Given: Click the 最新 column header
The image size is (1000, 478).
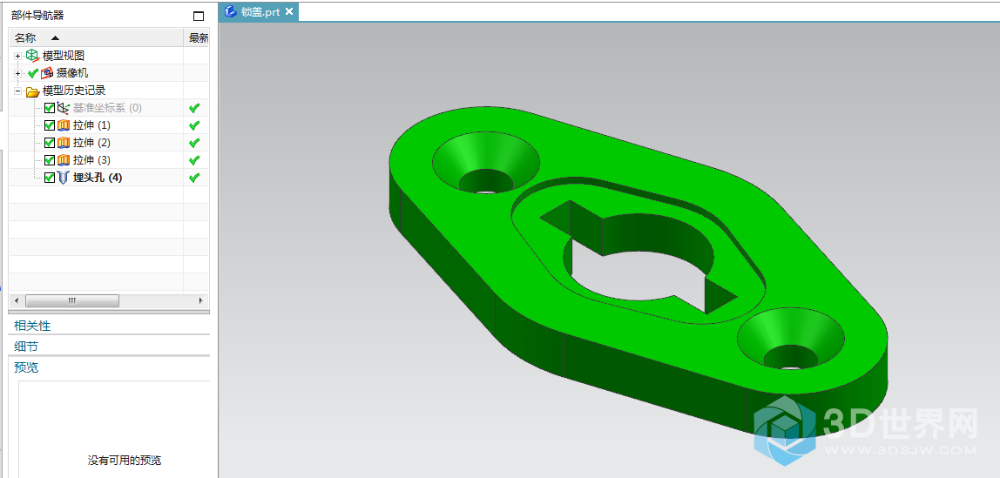Looking at the screenshot, I should 197,38.
